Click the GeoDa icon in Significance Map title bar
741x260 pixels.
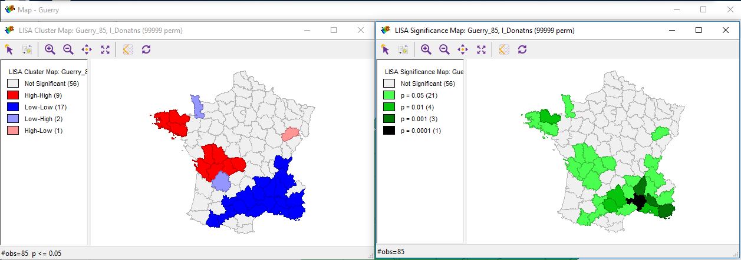click(386, 30)
